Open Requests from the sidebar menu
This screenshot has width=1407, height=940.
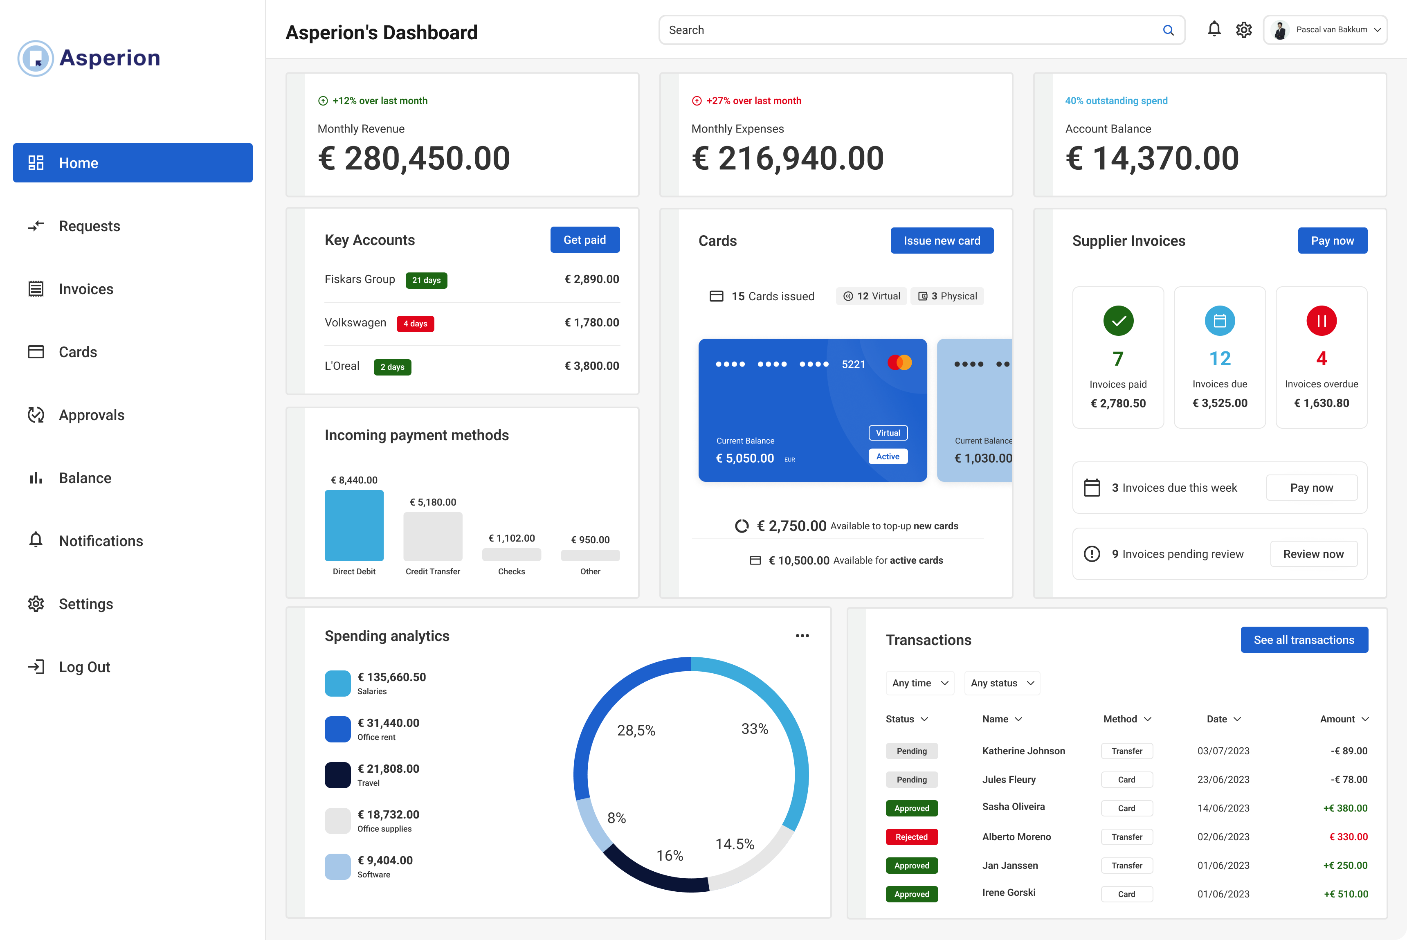(89, 226)
